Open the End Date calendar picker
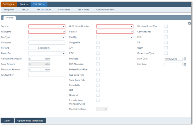Image resolution: width=194 pixels, height=126 pixels. 185,64
